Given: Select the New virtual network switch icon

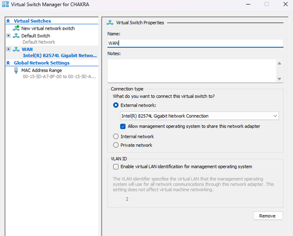Looking at the screenshot, I should [16, 28].
